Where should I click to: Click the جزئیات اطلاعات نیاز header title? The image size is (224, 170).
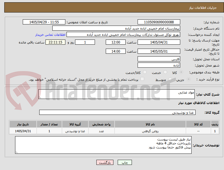click(x=203, y=8)
